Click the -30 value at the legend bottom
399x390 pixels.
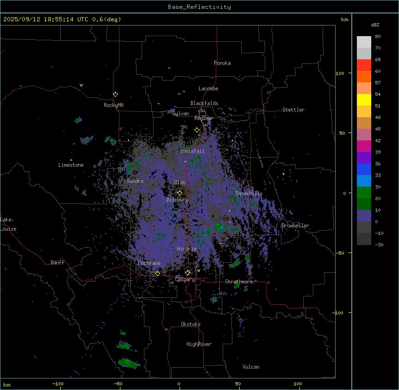(x=379, y=245)
